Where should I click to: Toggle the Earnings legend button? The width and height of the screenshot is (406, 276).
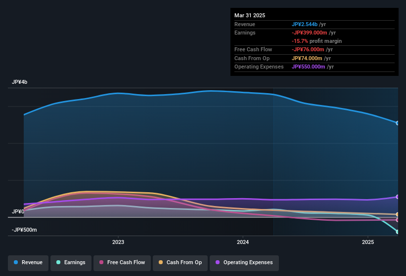pyautogui.click(x=71, y=263)
